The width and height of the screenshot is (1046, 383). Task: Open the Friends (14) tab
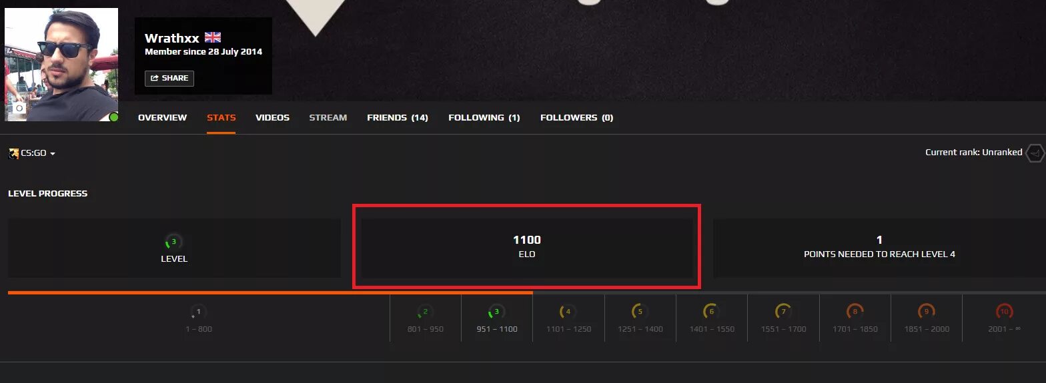coord(398,117)
